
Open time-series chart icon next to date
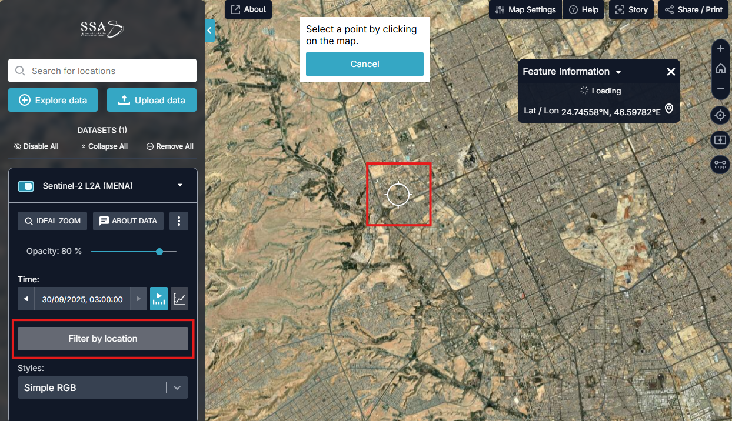[x=179, y=299]
